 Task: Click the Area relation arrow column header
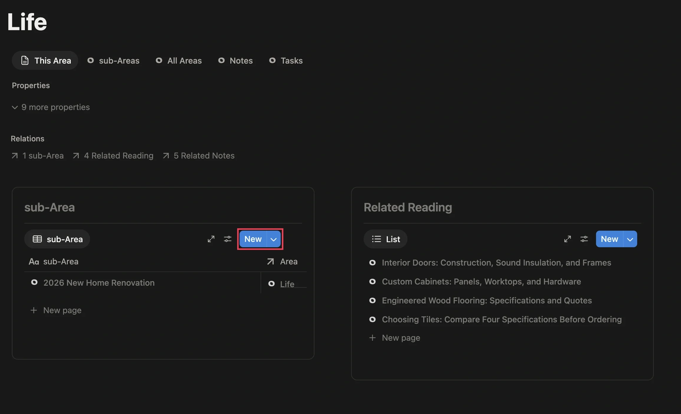coord(282,261)
